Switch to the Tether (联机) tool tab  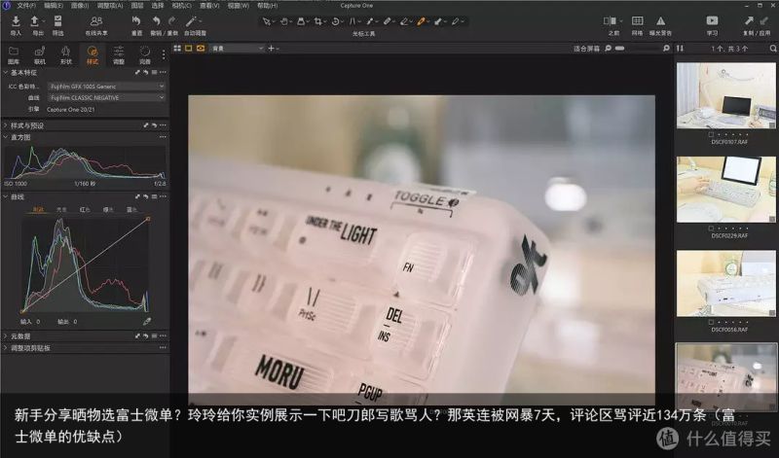point(40,54)
